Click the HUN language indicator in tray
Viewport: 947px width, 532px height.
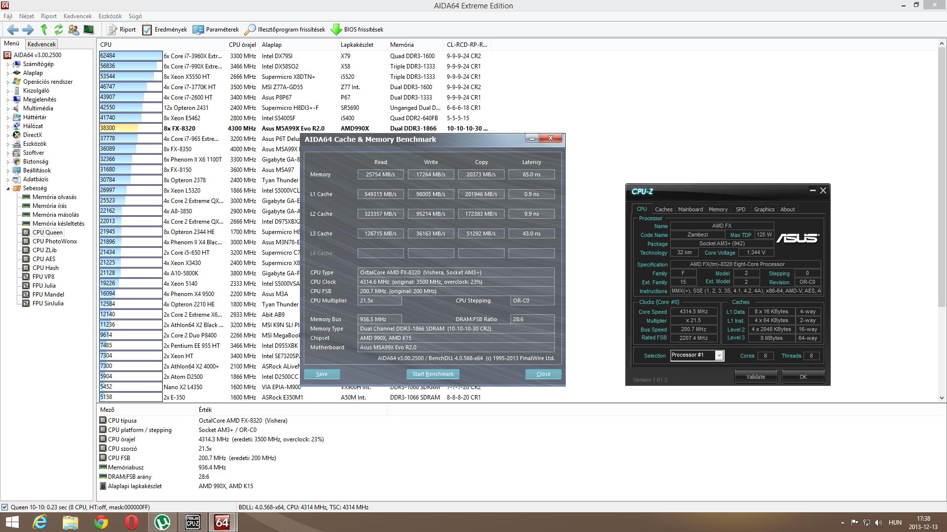click(x=895, y=523)
